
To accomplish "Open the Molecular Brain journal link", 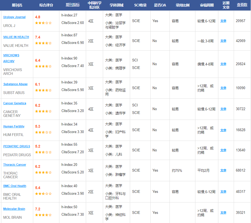I will pos(14,209).
